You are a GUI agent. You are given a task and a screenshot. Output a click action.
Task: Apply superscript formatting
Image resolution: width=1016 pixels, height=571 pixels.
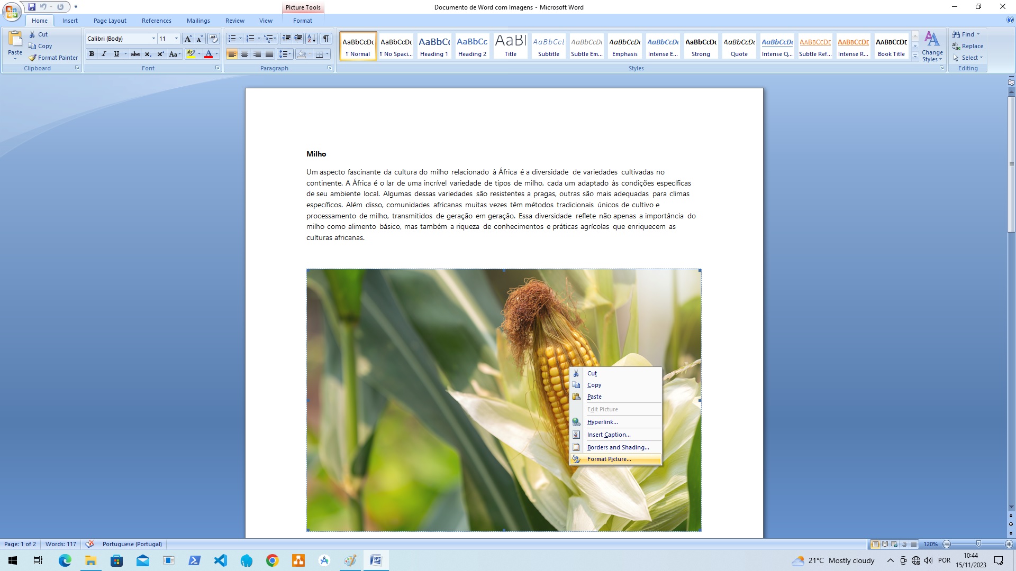click(x=160, y=54)
